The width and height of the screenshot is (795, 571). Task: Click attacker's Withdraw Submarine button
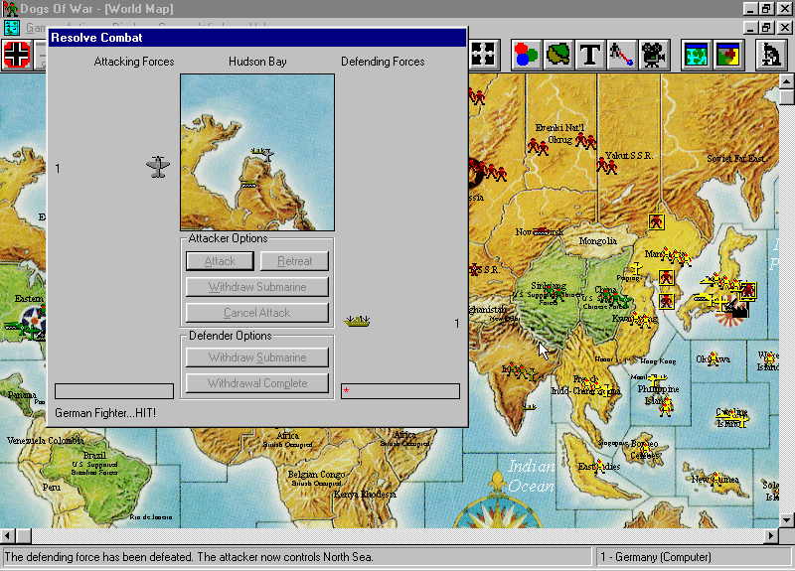(257, 287)
